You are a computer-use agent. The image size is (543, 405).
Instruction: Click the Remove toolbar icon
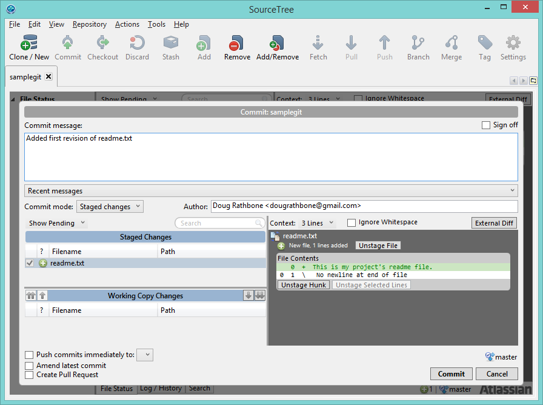click(x=237, y=47)
